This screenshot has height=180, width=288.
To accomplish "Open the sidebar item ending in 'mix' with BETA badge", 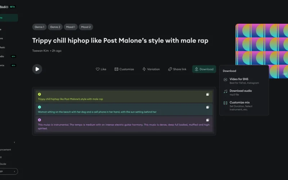I will point(8,66).
